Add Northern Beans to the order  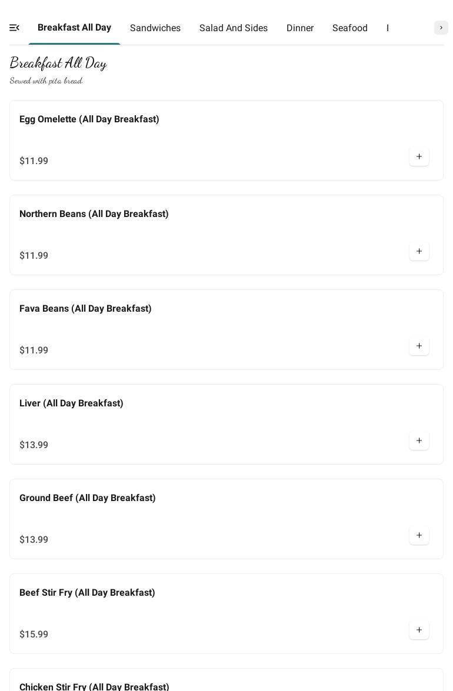[419, 252]
